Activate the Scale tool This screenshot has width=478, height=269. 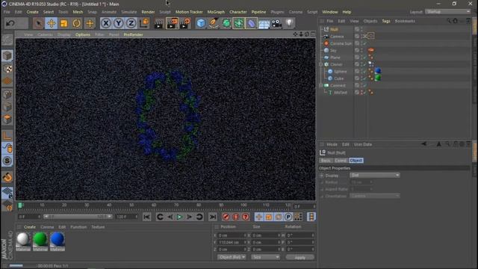(x=63, y=23)
